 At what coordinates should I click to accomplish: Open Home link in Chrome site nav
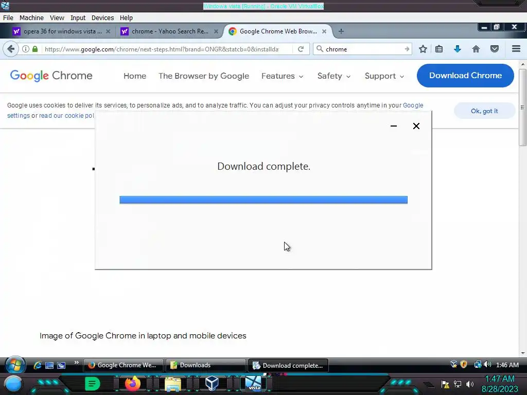[x=135, y=76]
